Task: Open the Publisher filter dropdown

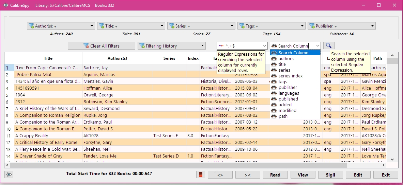Action: [x=342, y=26]
